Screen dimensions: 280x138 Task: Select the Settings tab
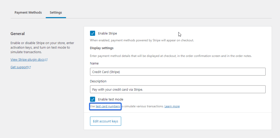coord(56,12)
